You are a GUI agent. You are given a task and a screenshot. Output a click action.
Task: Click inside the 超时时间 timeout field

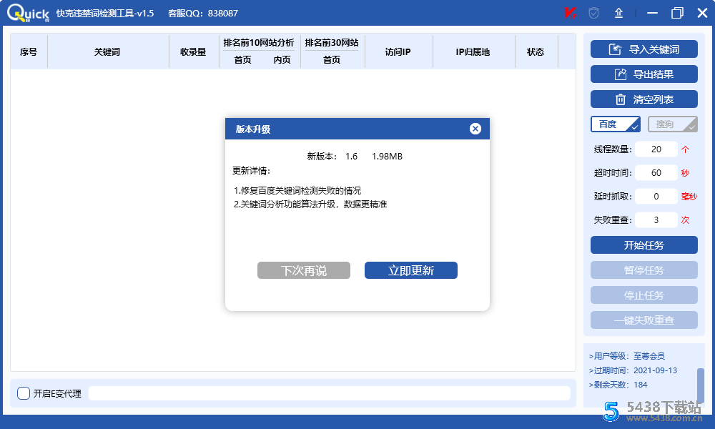(656, 172)
